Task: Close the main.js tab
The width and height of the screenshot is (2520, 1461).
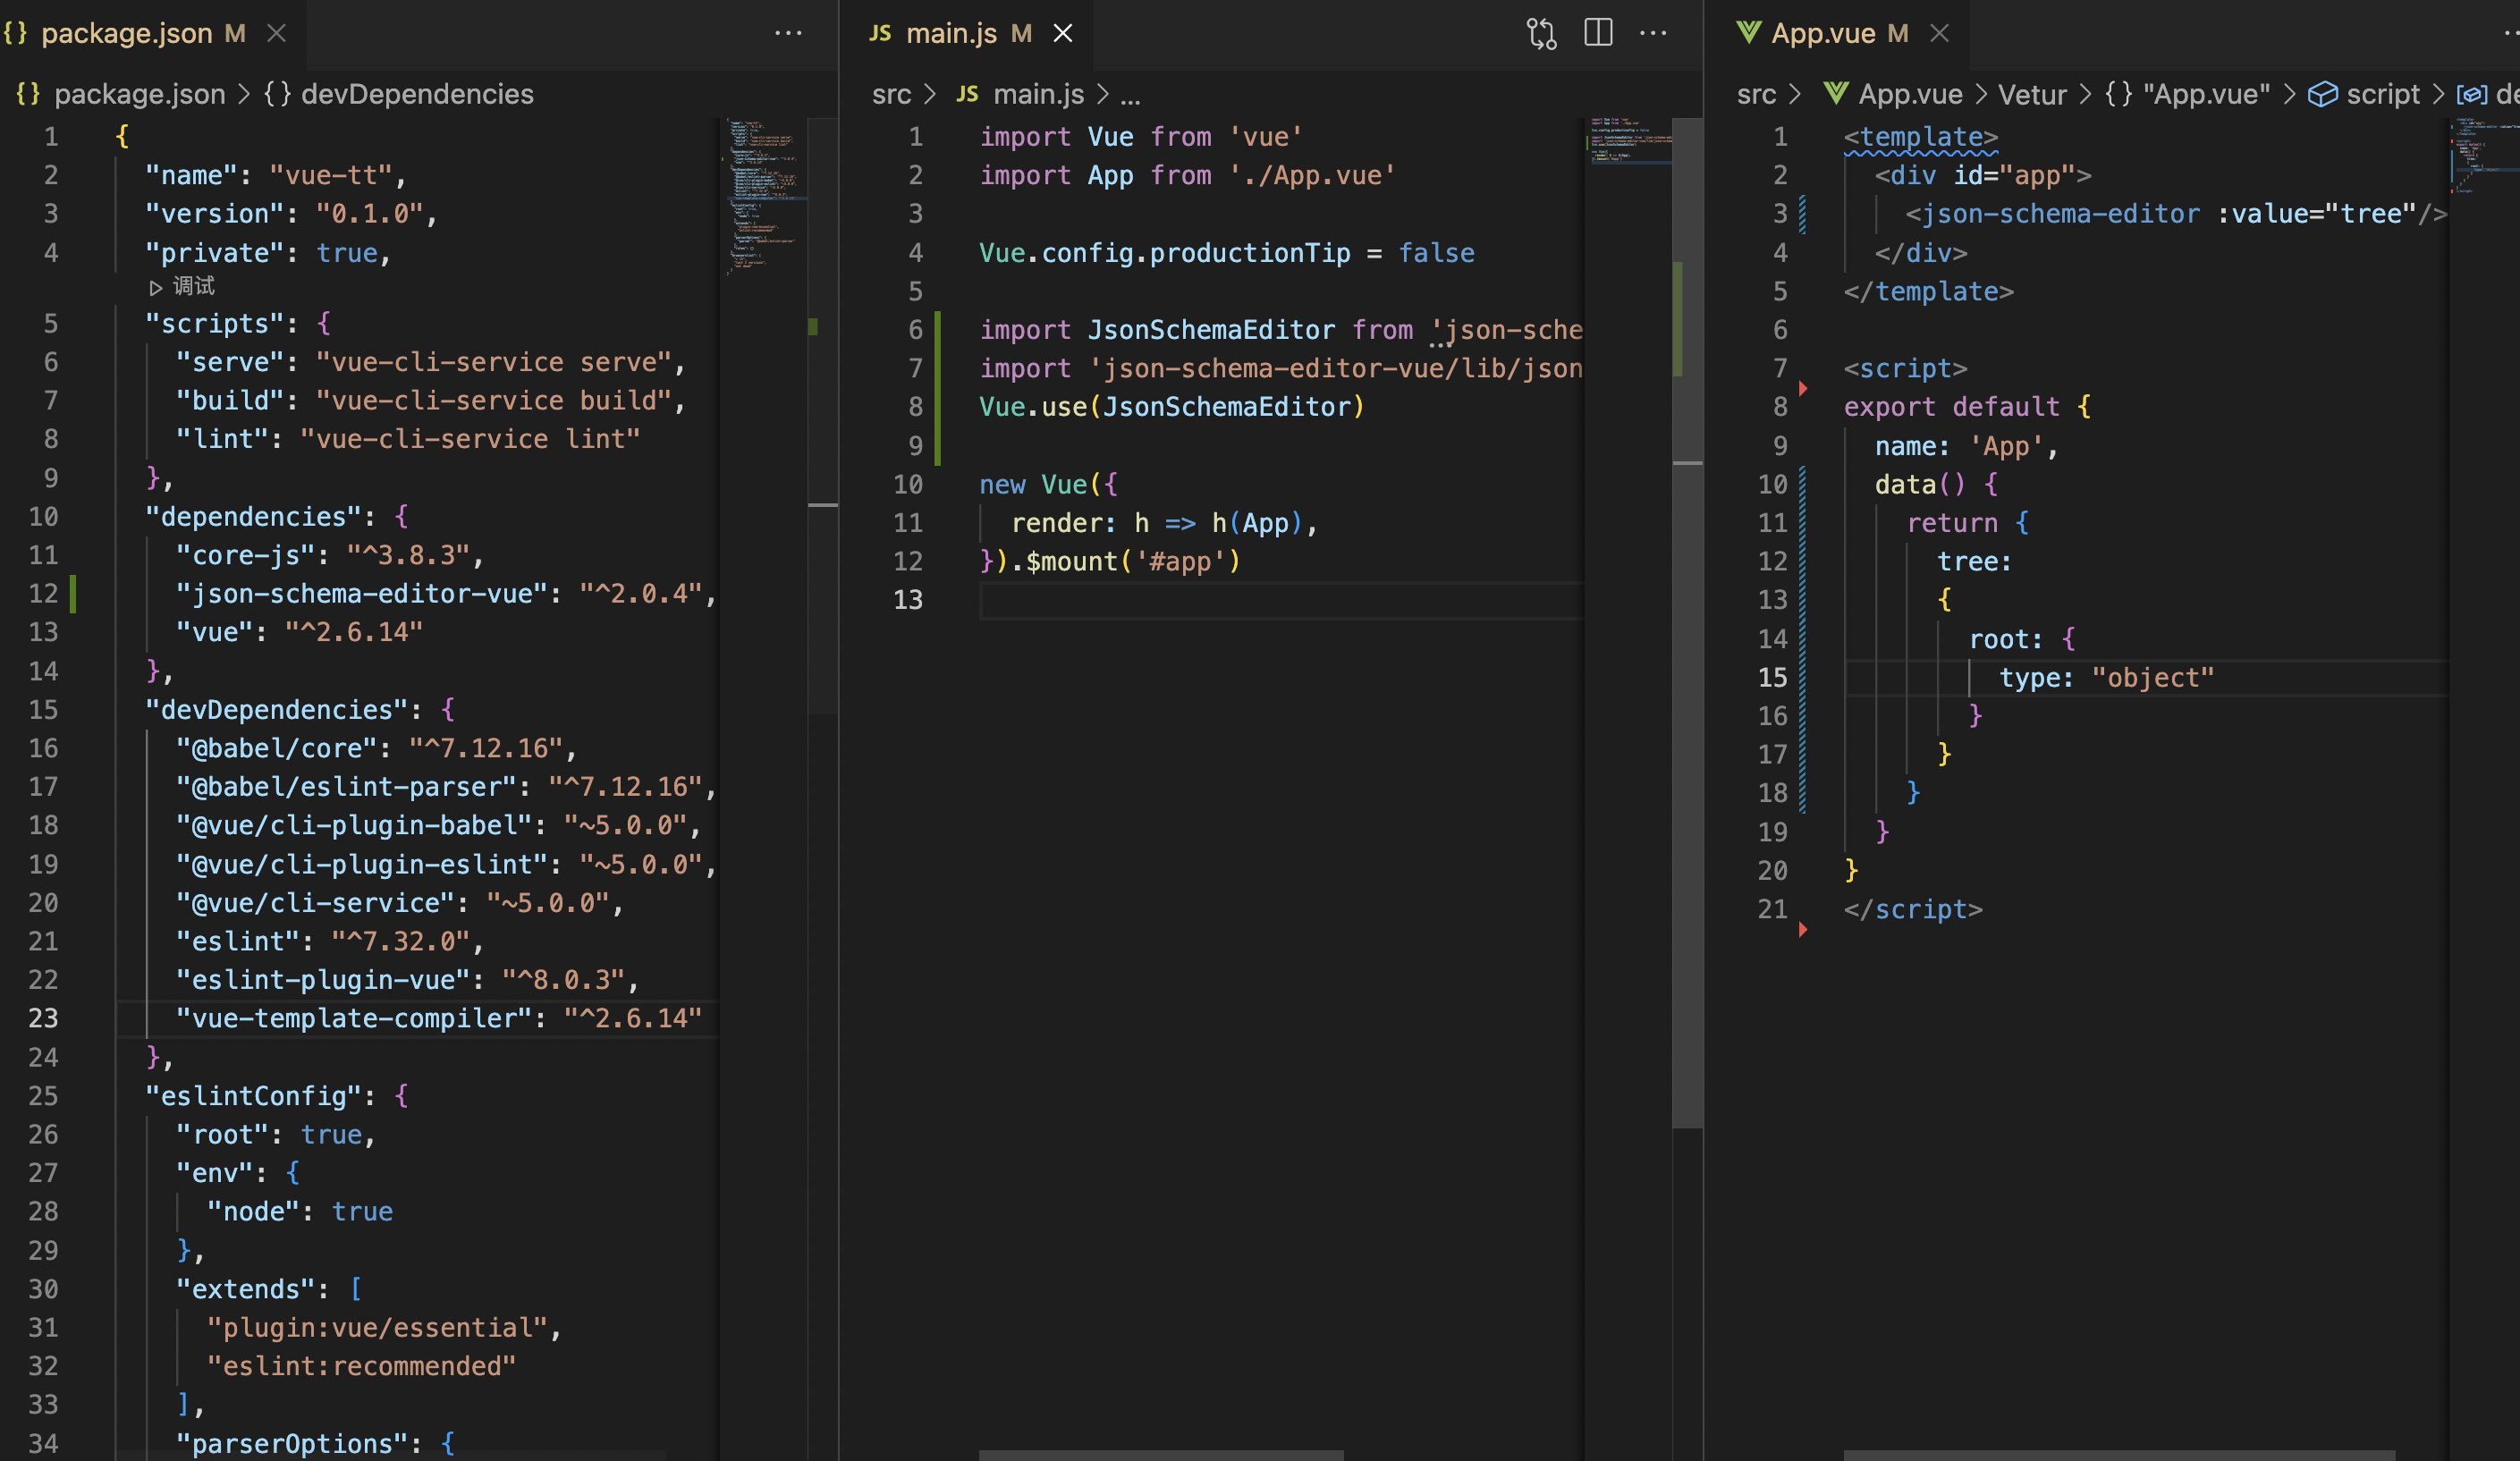Action: point(1063,33)
